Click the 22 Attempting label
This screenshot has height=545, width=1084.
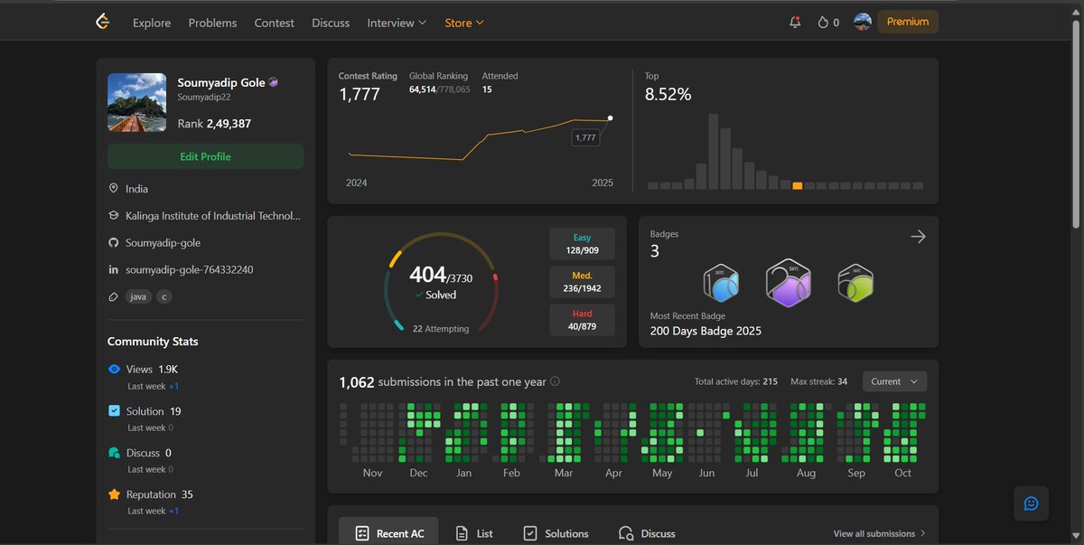tap(441, 329)
